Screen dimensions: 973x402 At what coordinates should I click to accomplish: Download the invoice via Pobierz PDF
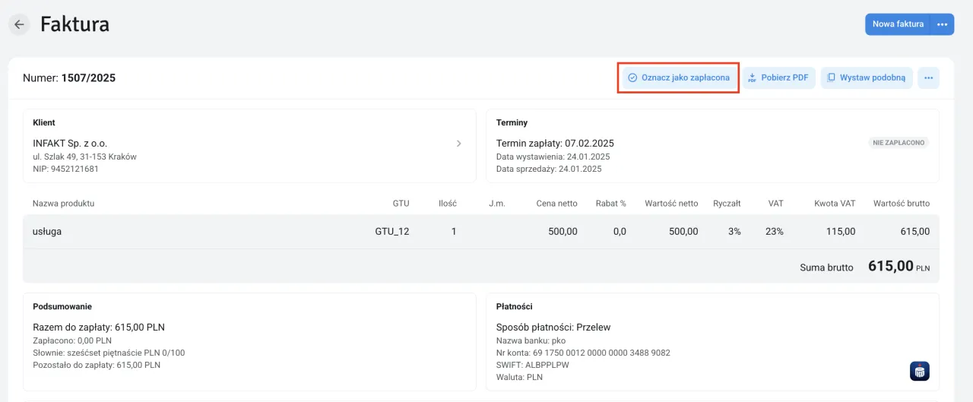778,78
